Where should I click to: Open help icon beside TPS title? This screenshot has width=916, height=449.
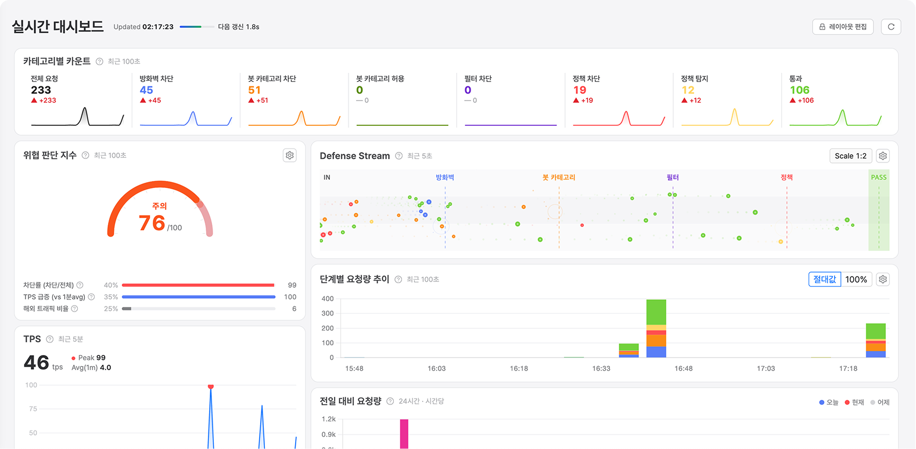tap(49, 339)
